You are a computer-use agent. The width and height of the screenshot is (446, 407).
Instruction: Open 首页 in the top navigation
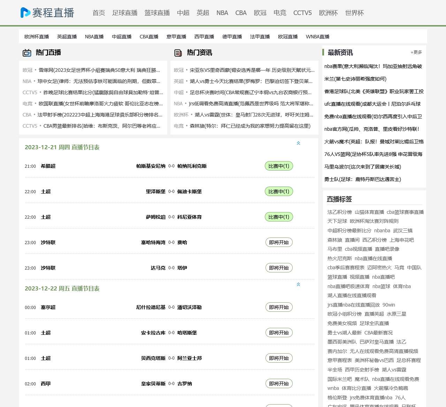(99, 13)
